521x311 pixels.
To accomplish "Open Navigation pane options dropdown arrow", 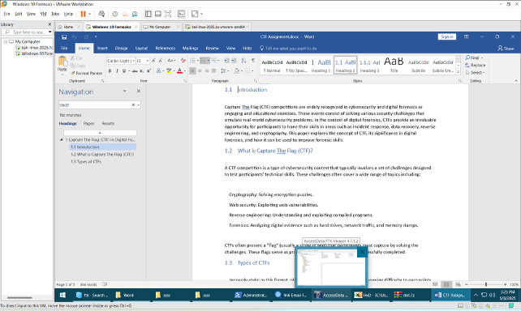I will [x=125, y=91].
